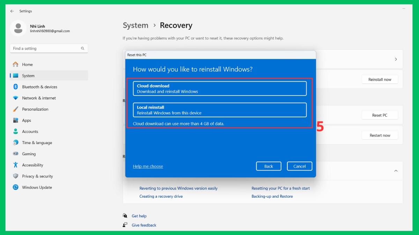Open Privacy & security settings icon

(16, 176)
